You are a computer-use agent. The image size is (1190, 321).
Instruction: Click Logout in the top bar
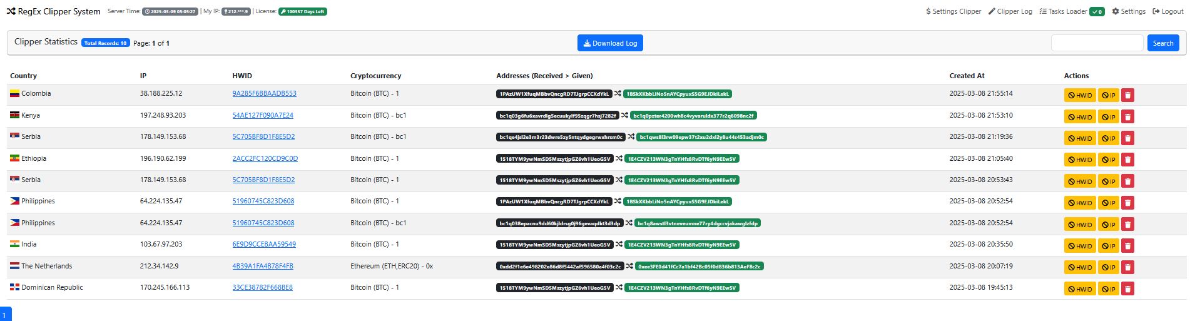click(1168, 11)
